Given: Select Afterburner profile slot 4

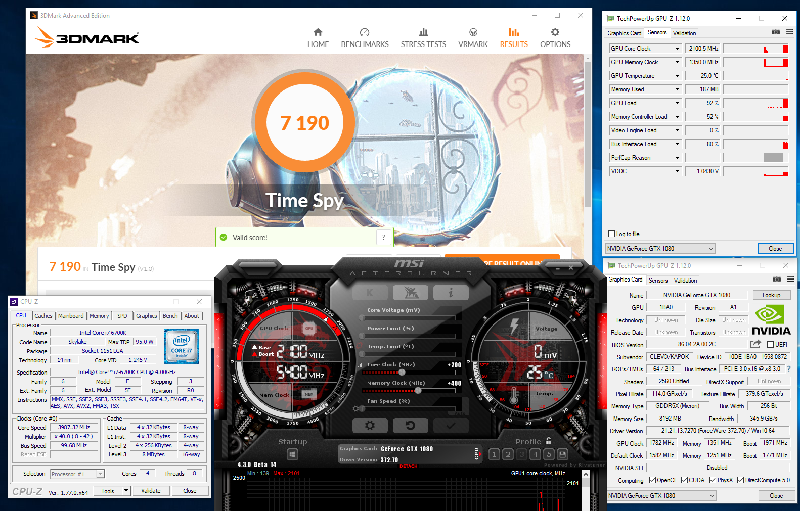Looking at the screenshot, I should click(536, 454).
